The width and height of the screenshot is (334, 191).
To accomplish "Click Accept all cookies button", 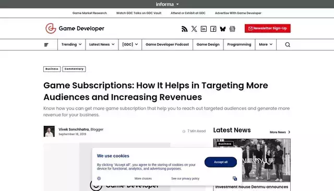I will [220, 162].
